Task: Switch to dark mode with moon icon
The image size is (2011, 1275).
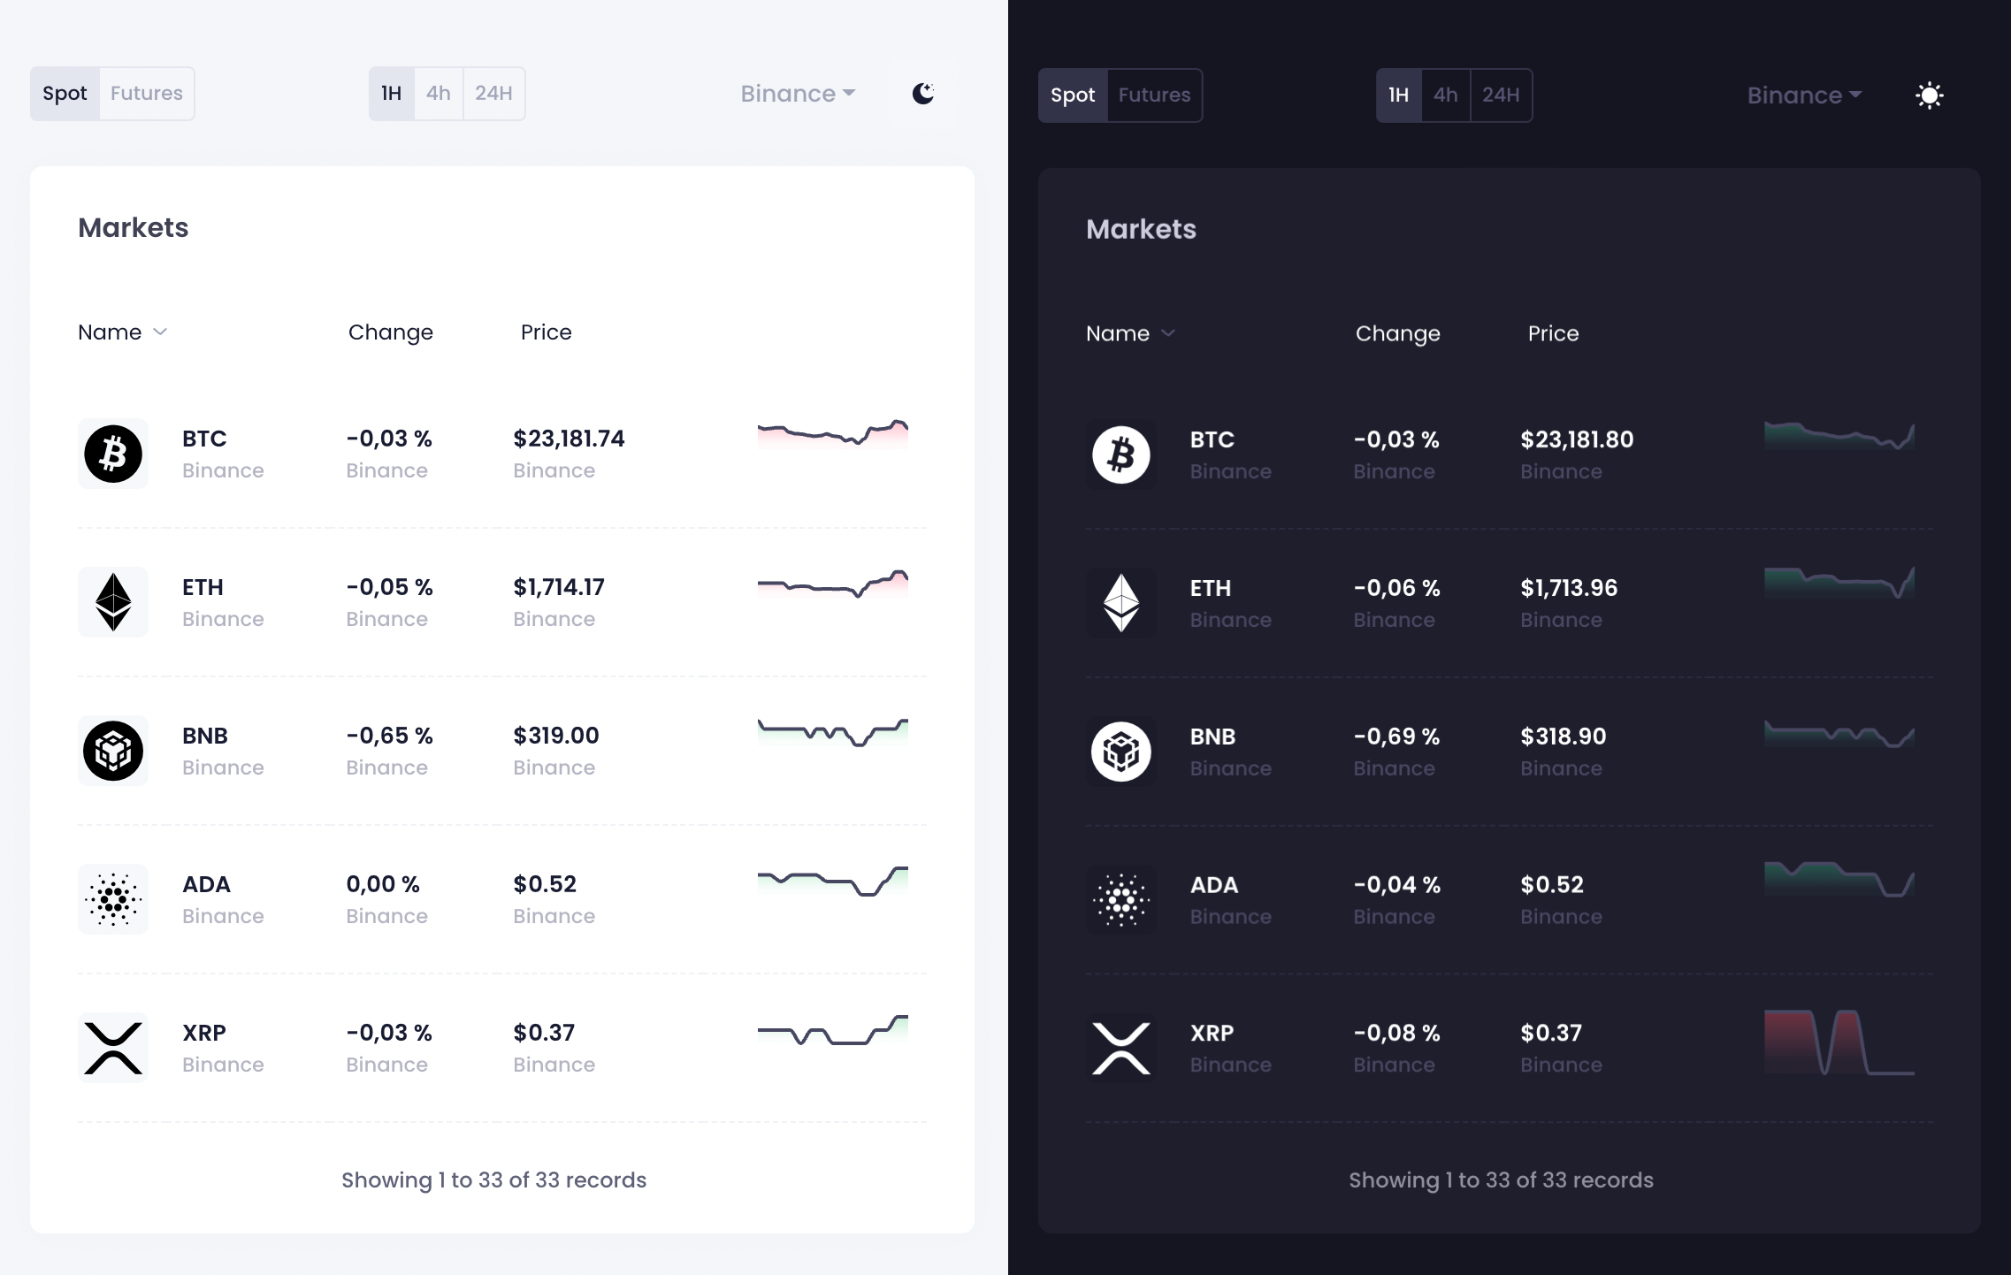Action: click(x=923, y=93)
